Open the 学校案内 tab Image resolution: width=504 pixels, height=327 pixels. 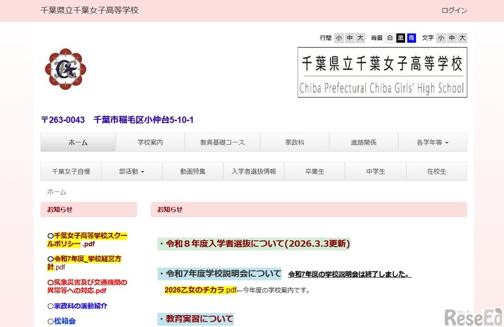150,142
